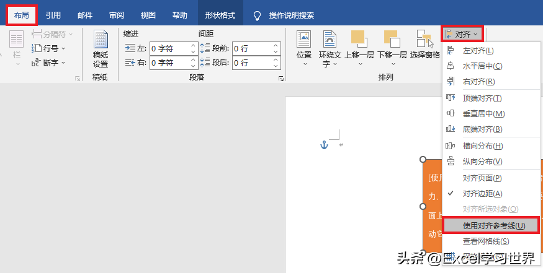Click the orange text box shape
The height and width of the screenshot is (273, 543).
tap(433, 206)
